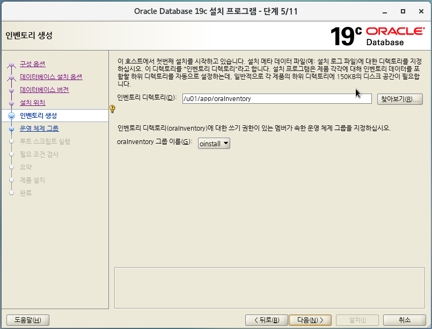
Task: Close the Oracle installer window
Action: tap(421, 11)
